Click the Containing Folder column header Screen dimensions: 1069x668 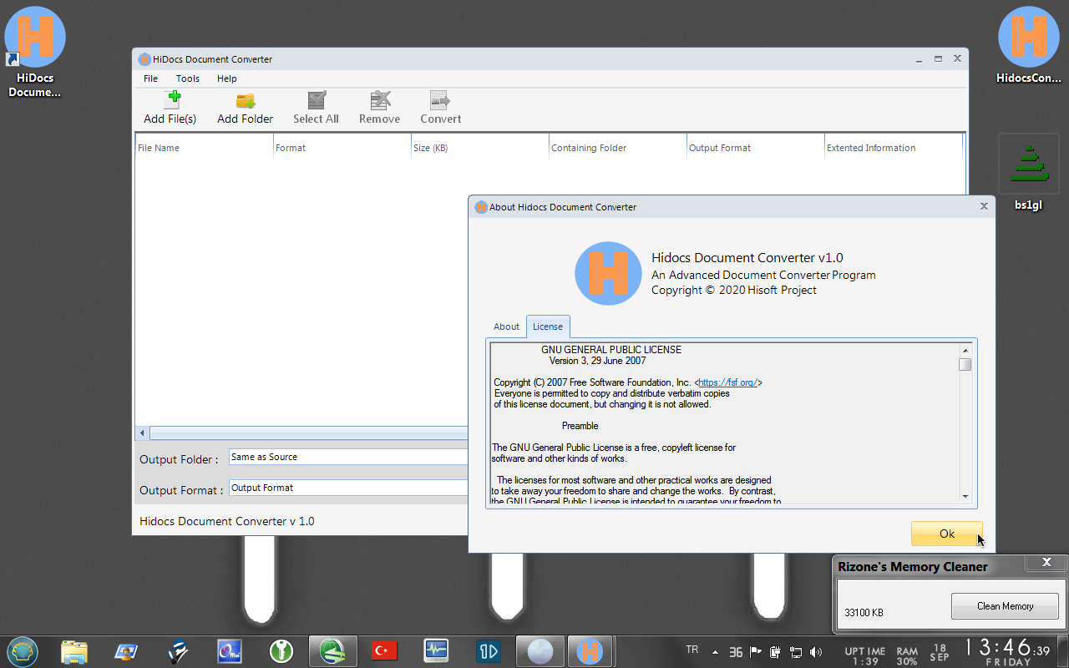618,148
